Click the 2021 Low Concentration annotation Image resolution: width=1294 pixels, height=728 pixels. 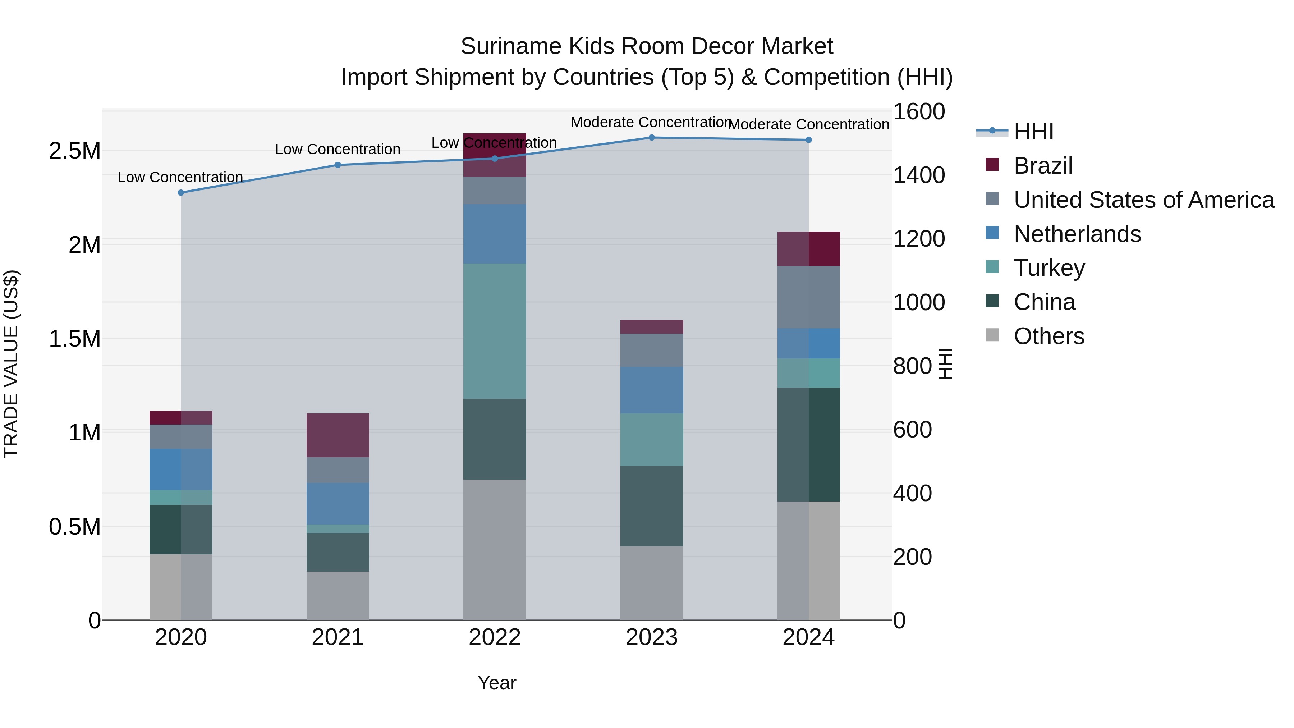tap(338, 149)
